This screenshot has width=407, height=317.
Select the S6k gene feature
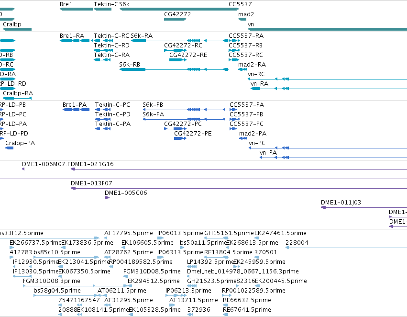click(x=179, y=9)
